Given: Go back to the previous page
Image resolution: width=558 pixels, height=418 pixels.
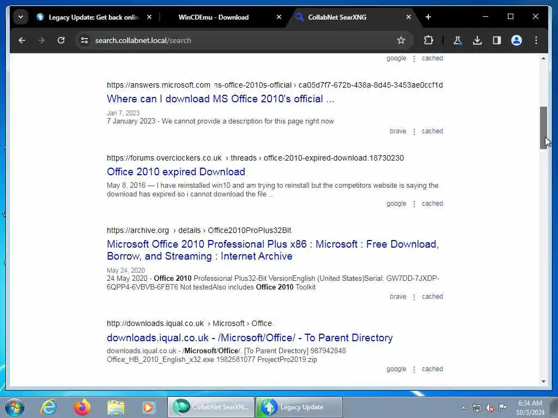Looking at the screenshot, I should click(22, 40).
